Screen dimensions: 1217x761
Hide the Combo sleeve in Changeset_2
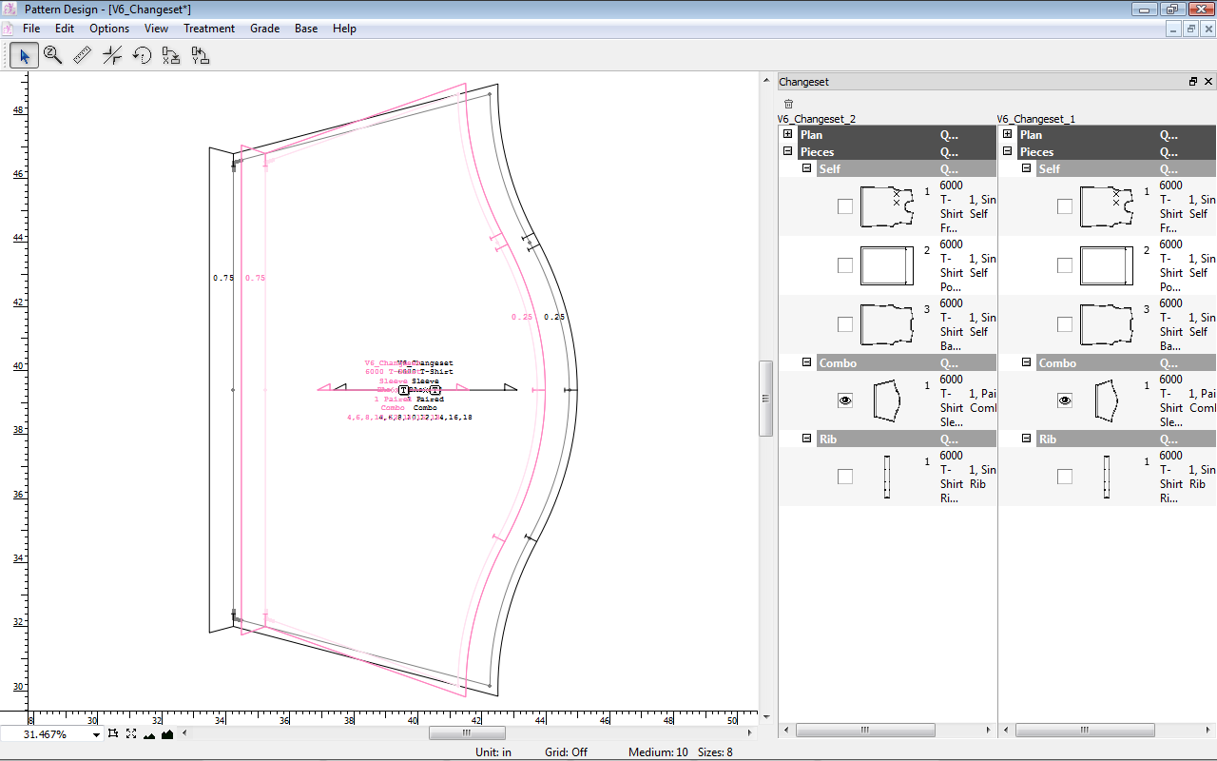844,400
